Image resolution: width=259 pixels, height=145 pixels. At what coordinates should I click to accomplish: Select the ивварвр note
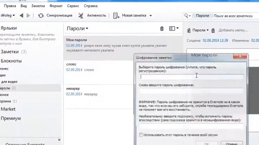coord(99,97)
